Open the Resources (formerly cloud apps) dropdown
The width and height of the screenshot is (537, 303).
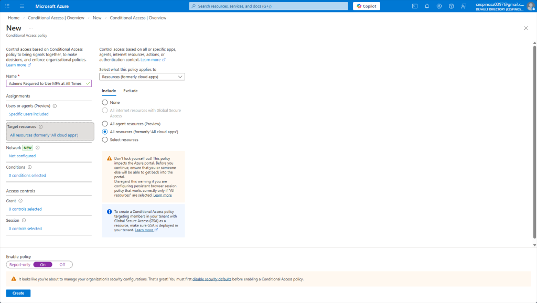[x=142, y=77]
